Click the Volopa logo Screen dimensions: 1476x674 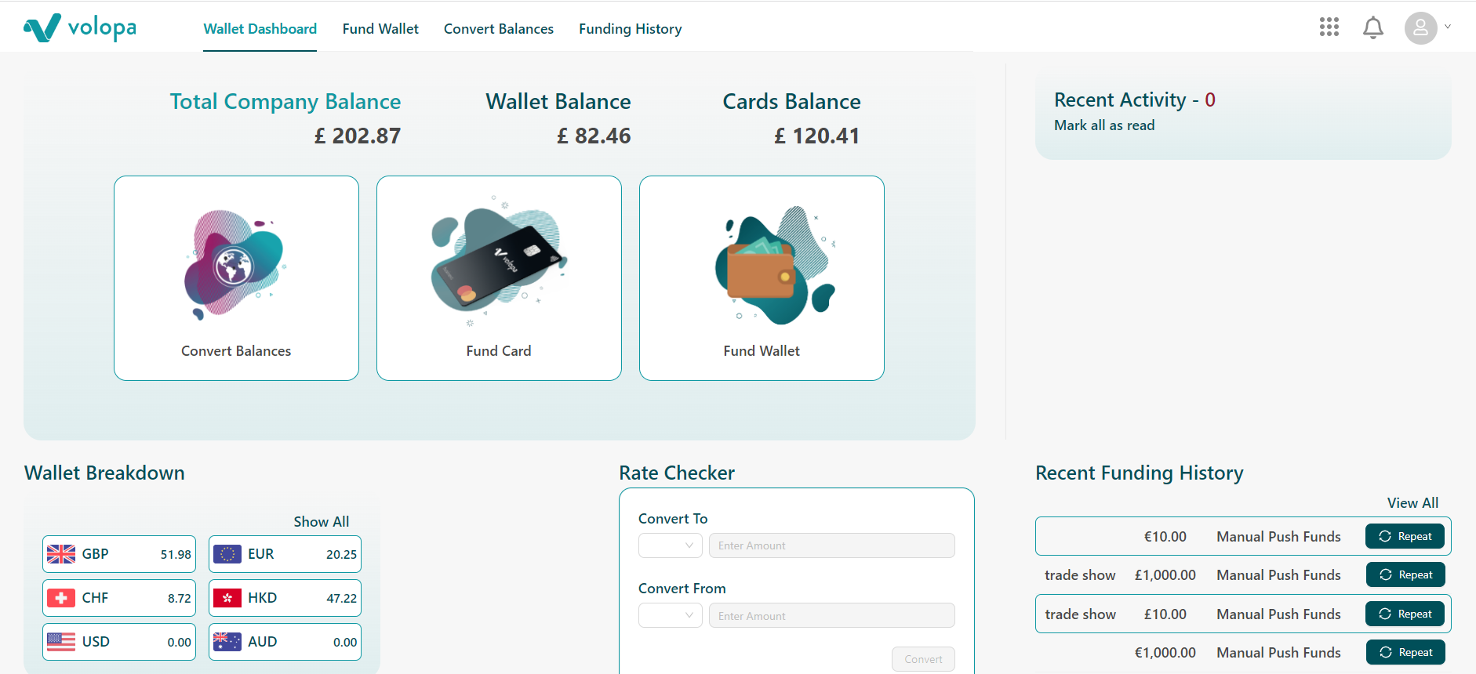(x=80, y=28)
